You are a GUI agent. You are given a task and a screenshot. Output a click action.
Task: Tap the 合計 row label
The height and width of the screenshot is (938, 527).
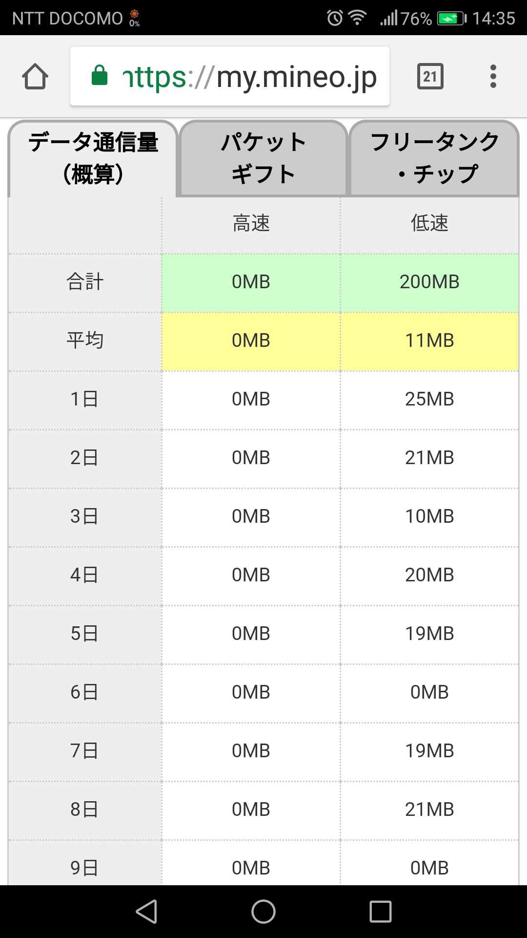tap(85, 282)
